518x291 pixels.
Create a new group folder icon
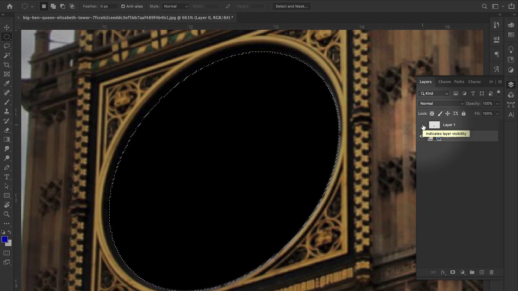coord(472,272)
